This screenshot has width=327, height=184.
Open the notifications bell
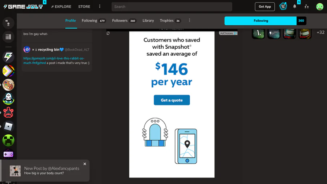tap(294, 7)
